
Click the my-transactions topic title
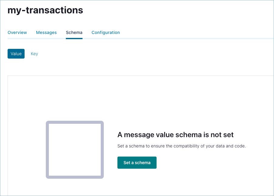[x=45, y=10]
